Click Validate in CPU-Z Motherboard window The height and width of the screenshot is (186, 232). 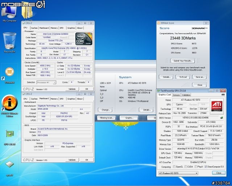pyautogui.click(x=72, y=160)
